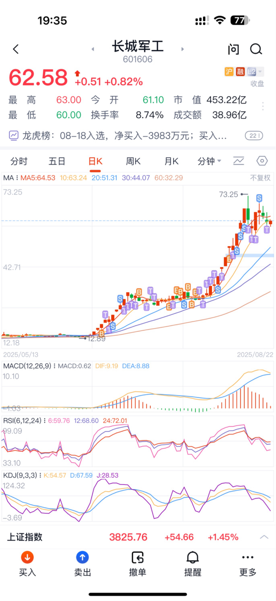276x601 pixels.
Task: Expand the 上证指数 index bar chevron
Action: pyautogui.click(x=264, y=537)
